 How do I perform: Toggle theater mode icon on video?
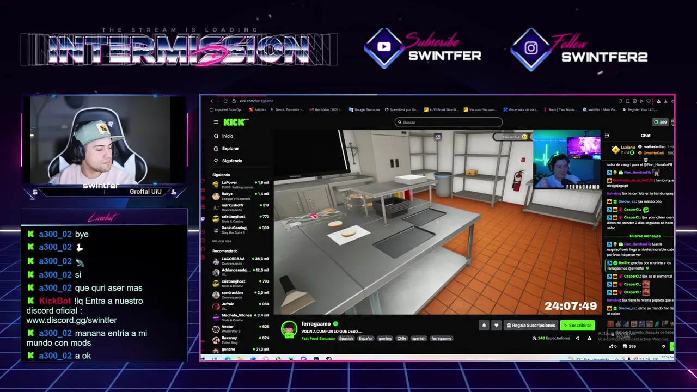coord(437,137)
